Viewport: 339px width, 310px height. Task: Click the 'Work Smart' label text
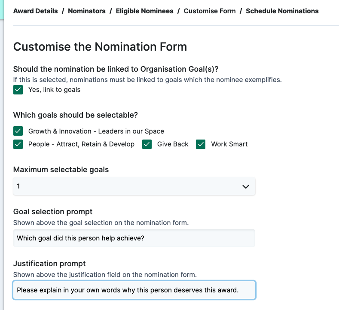click(229, 144)
